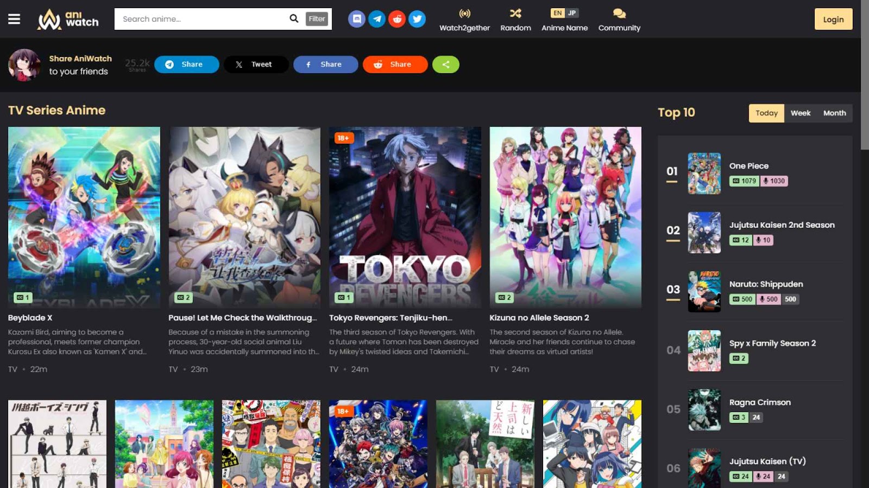Tweet AniWatch on X
Screen dimensions: 869x488
point(256,65)
